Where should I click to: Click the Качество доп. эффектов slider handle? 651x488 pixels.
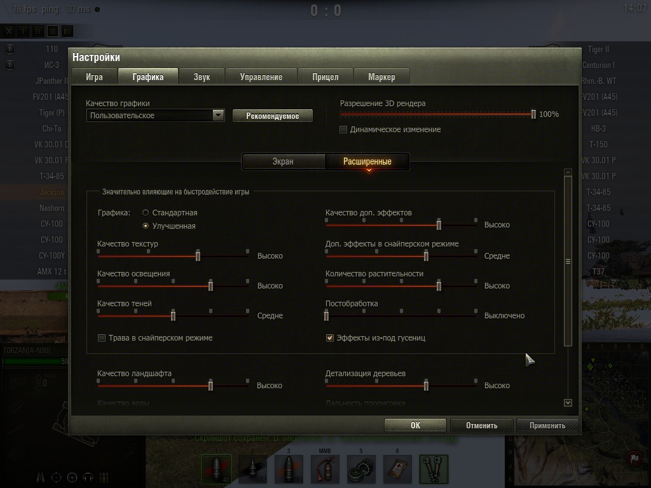[x=439, y=225]
